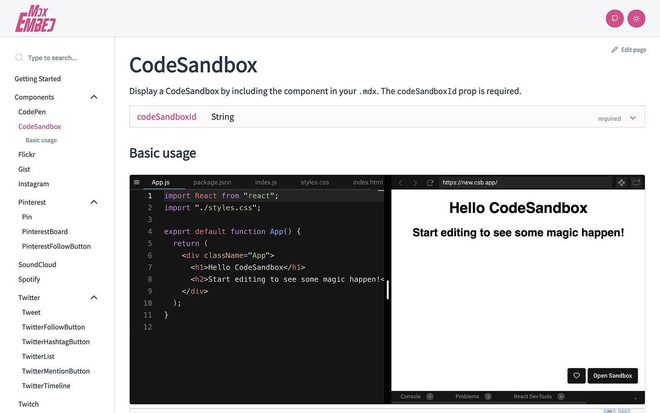This screenshot has height=413, width=660.
Task: Open the Spotify page
Action: pyautogui.click(x=29, y=279)
